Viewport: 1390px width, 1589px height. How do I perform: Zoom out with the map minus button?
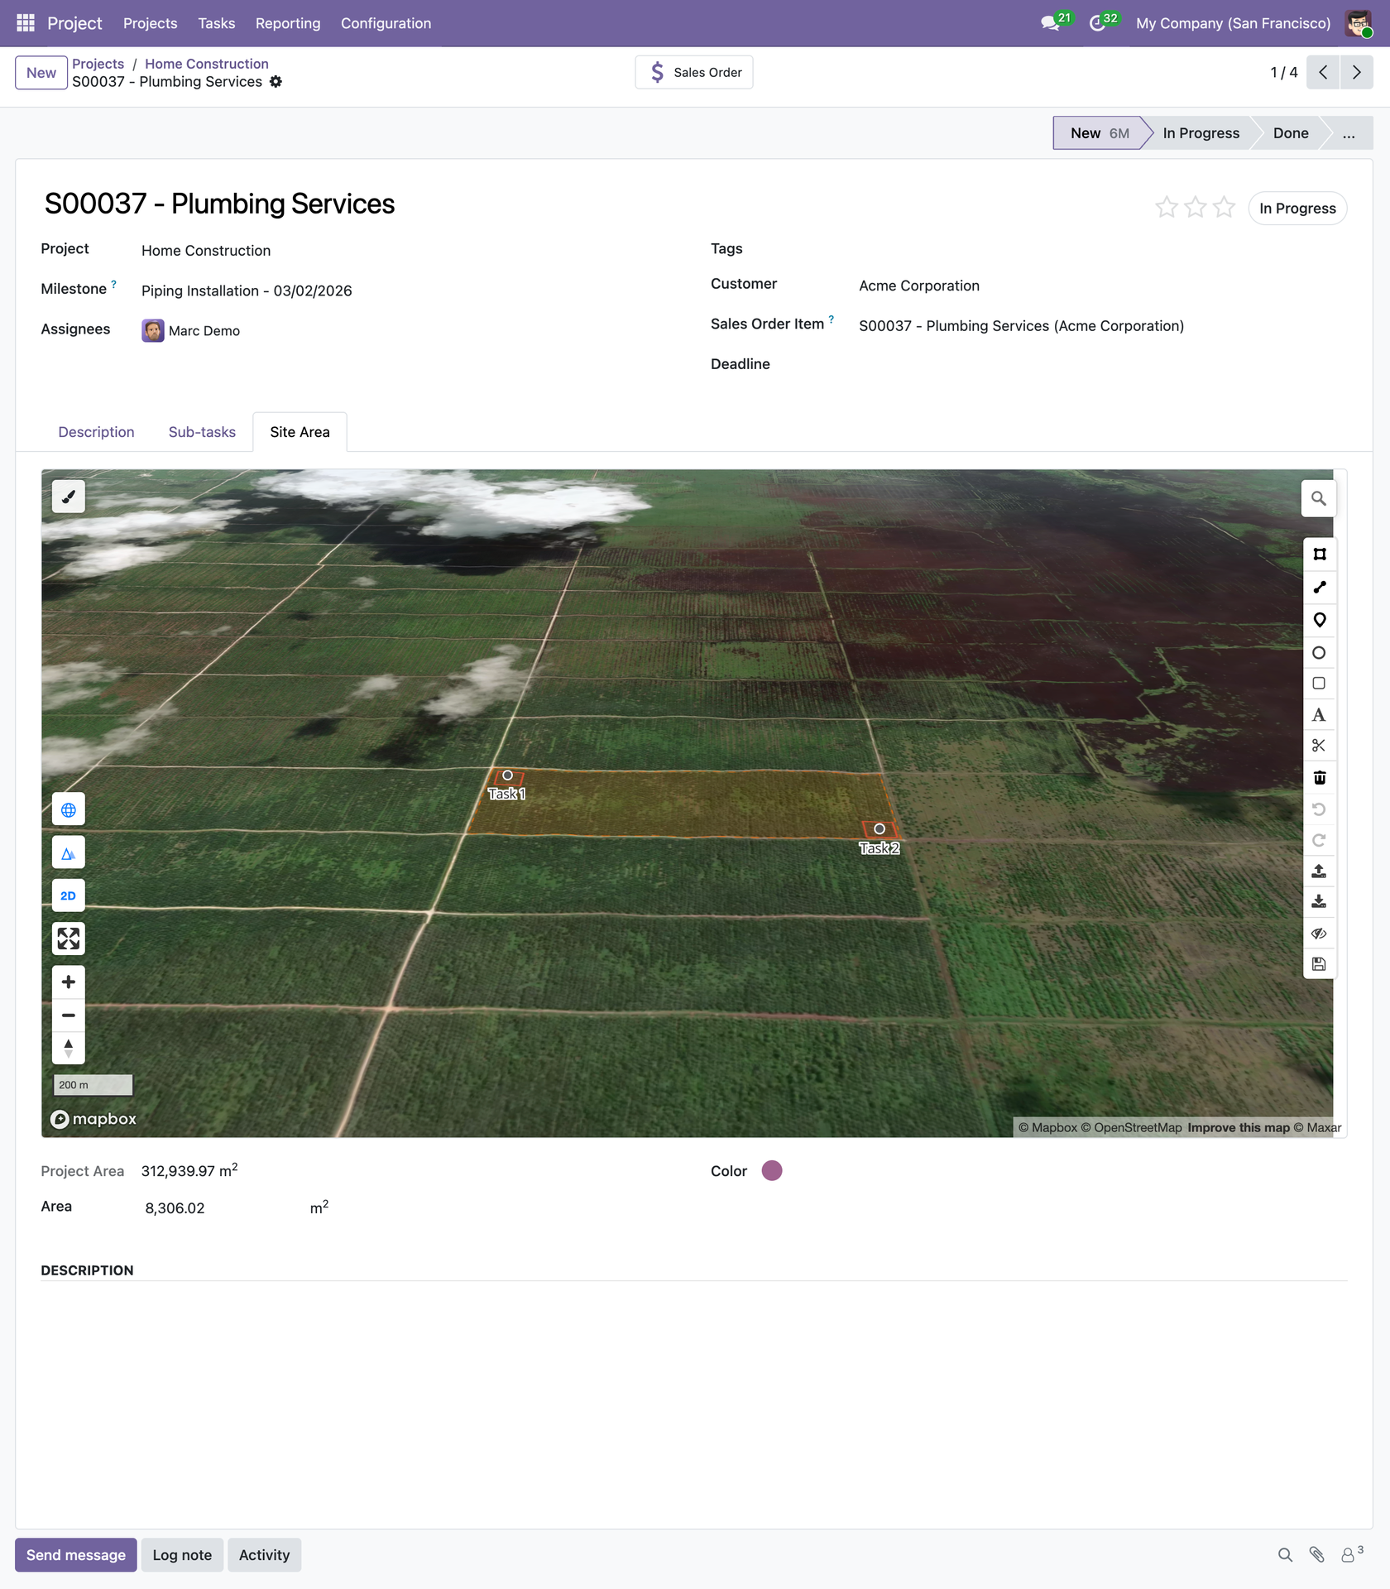coord(69,1015)
